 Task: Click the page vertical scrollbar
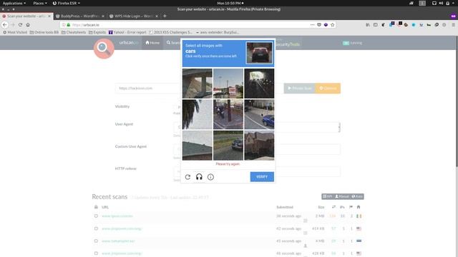(457, 101)
